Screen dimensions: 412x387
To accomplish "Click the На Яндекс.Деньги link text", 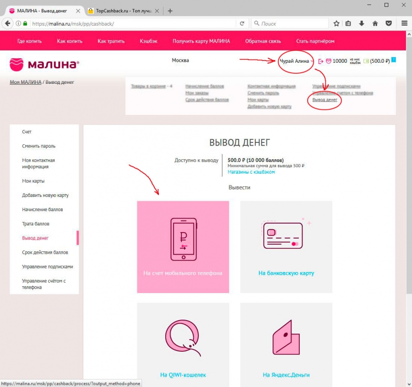I will [286, 375].
